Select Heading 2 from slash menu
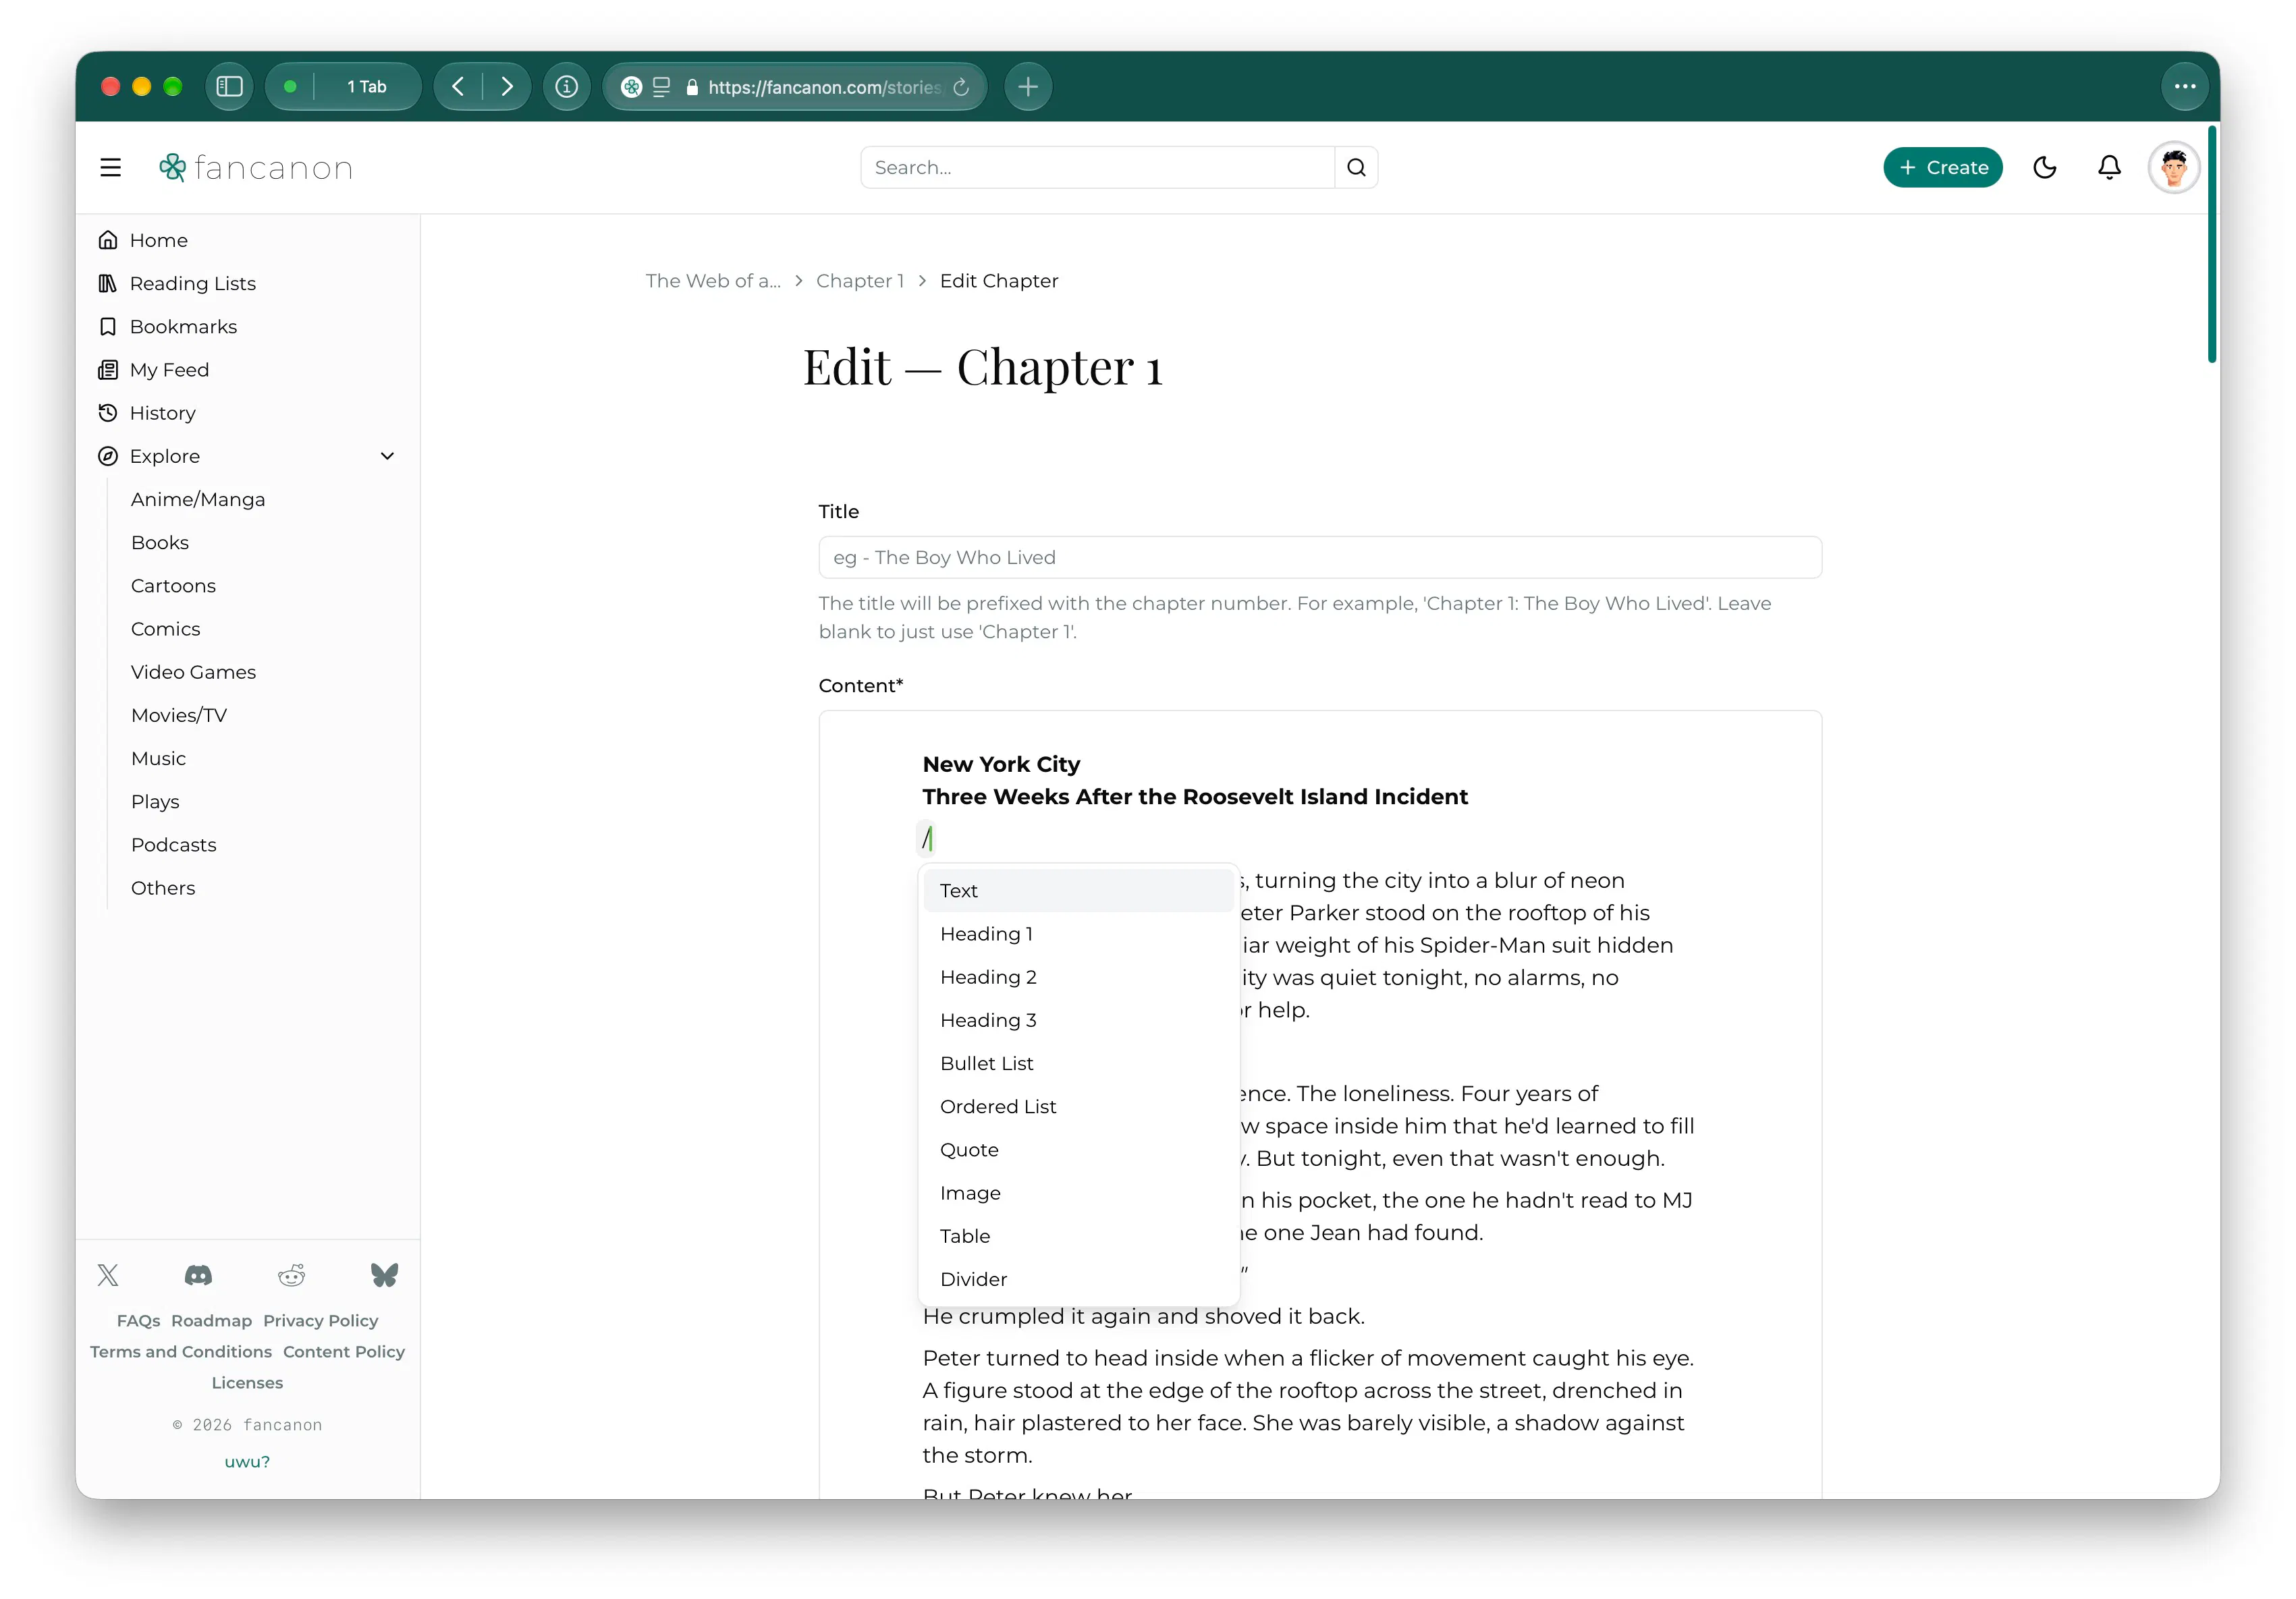2296x1599 pixels. pos(1078,976)
